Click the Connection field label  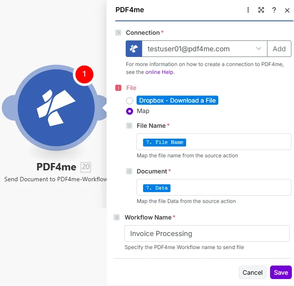pos(143,33)
